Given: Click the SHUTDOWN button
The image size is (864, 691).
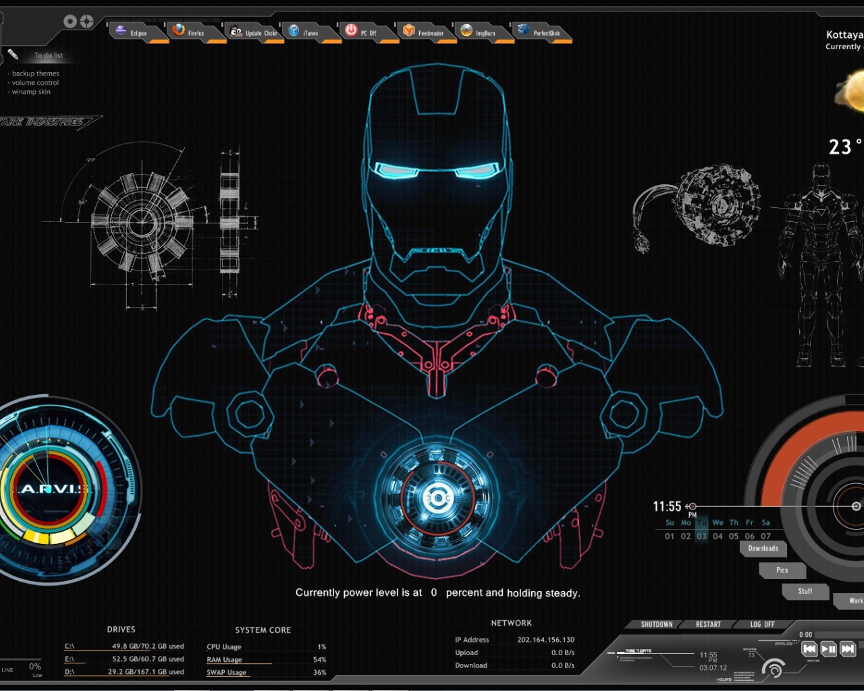Looking at the screenshot, I should point(656,624).
